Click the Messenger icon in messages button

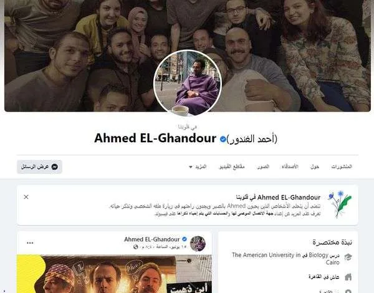click(x=55, y=167)
